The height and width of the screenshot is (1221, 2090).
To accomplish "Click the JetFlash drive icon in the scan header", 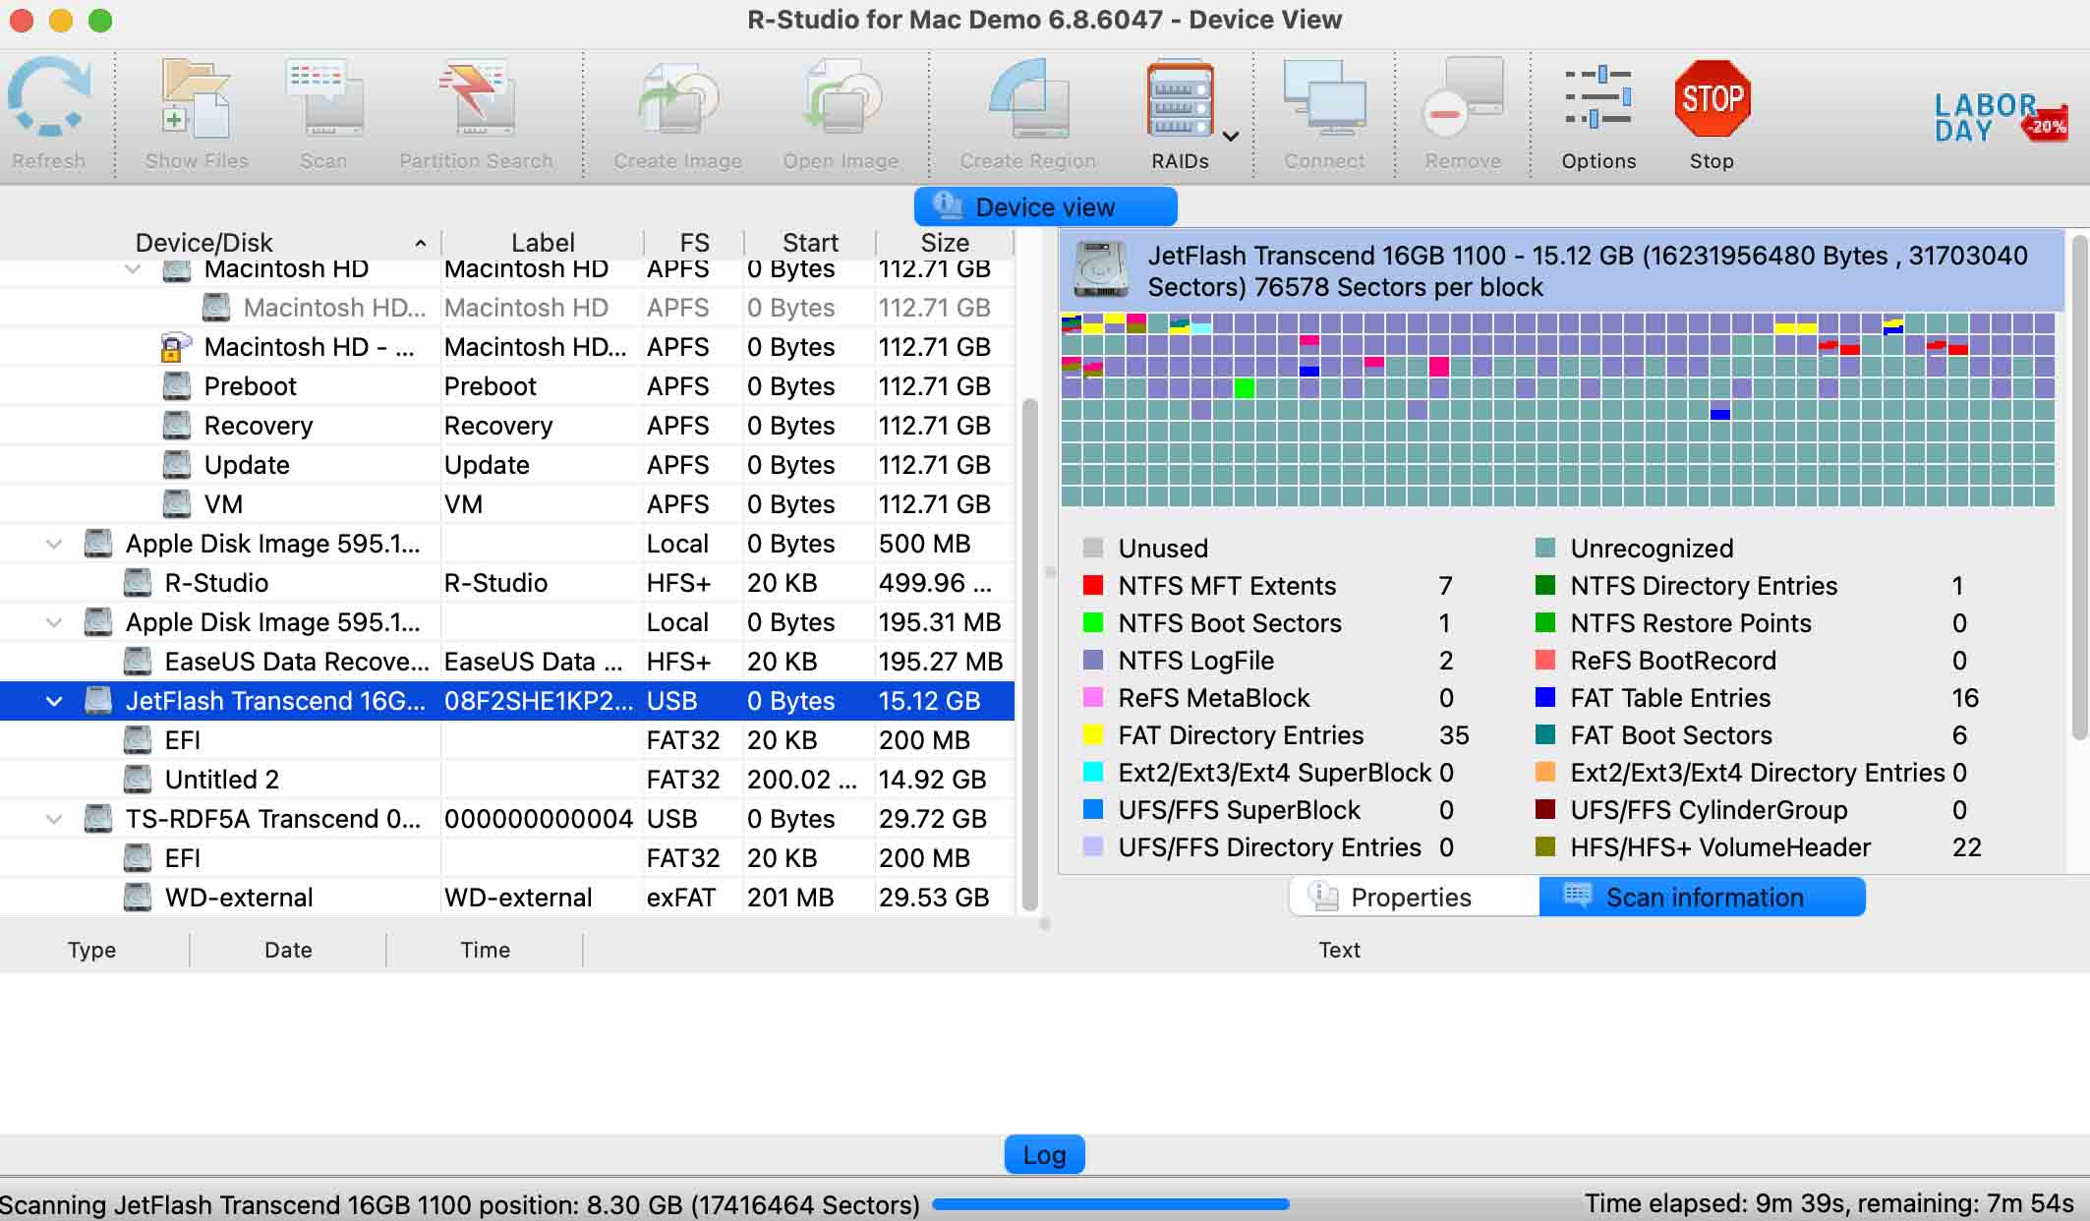I will [1101, 270].
